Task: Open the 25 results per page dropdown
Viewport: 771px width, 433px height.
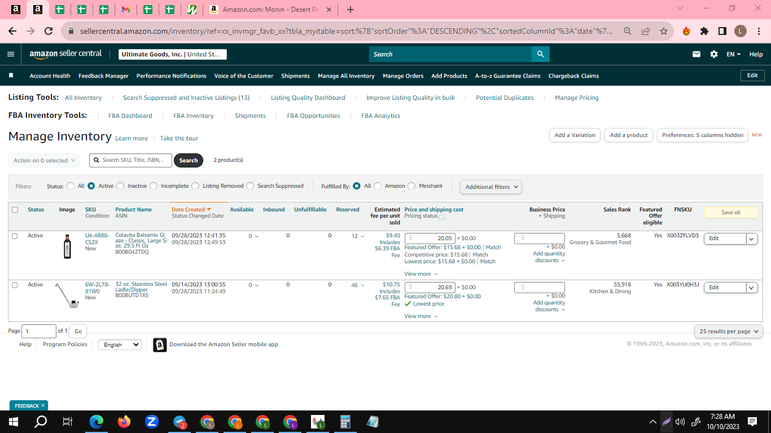Action: pyautogui.click(x=729, y=332)
